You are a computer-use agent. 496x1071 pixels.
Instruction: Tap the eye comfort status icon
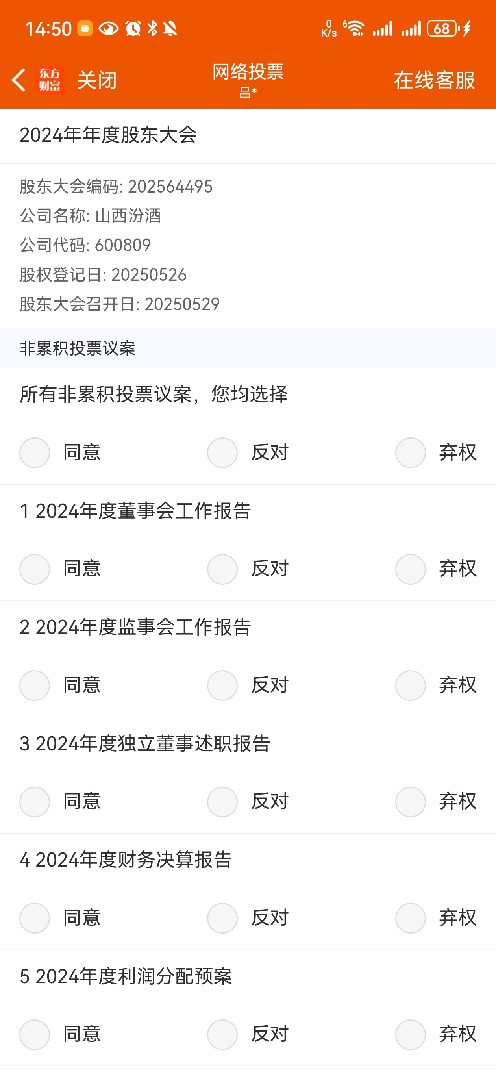109,29
